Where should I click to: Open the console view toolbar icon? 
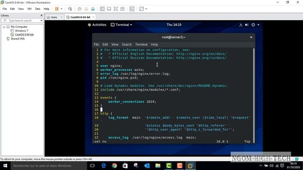(x=132, y=9)
